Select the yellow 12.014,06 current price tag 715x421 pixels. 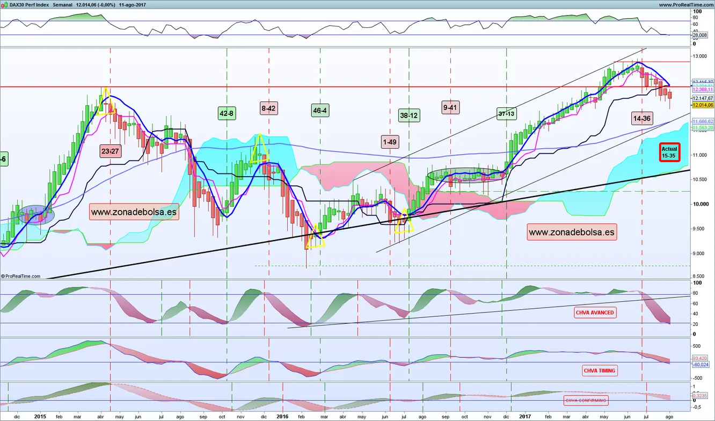pyautogui.click(x=702, y=105)
